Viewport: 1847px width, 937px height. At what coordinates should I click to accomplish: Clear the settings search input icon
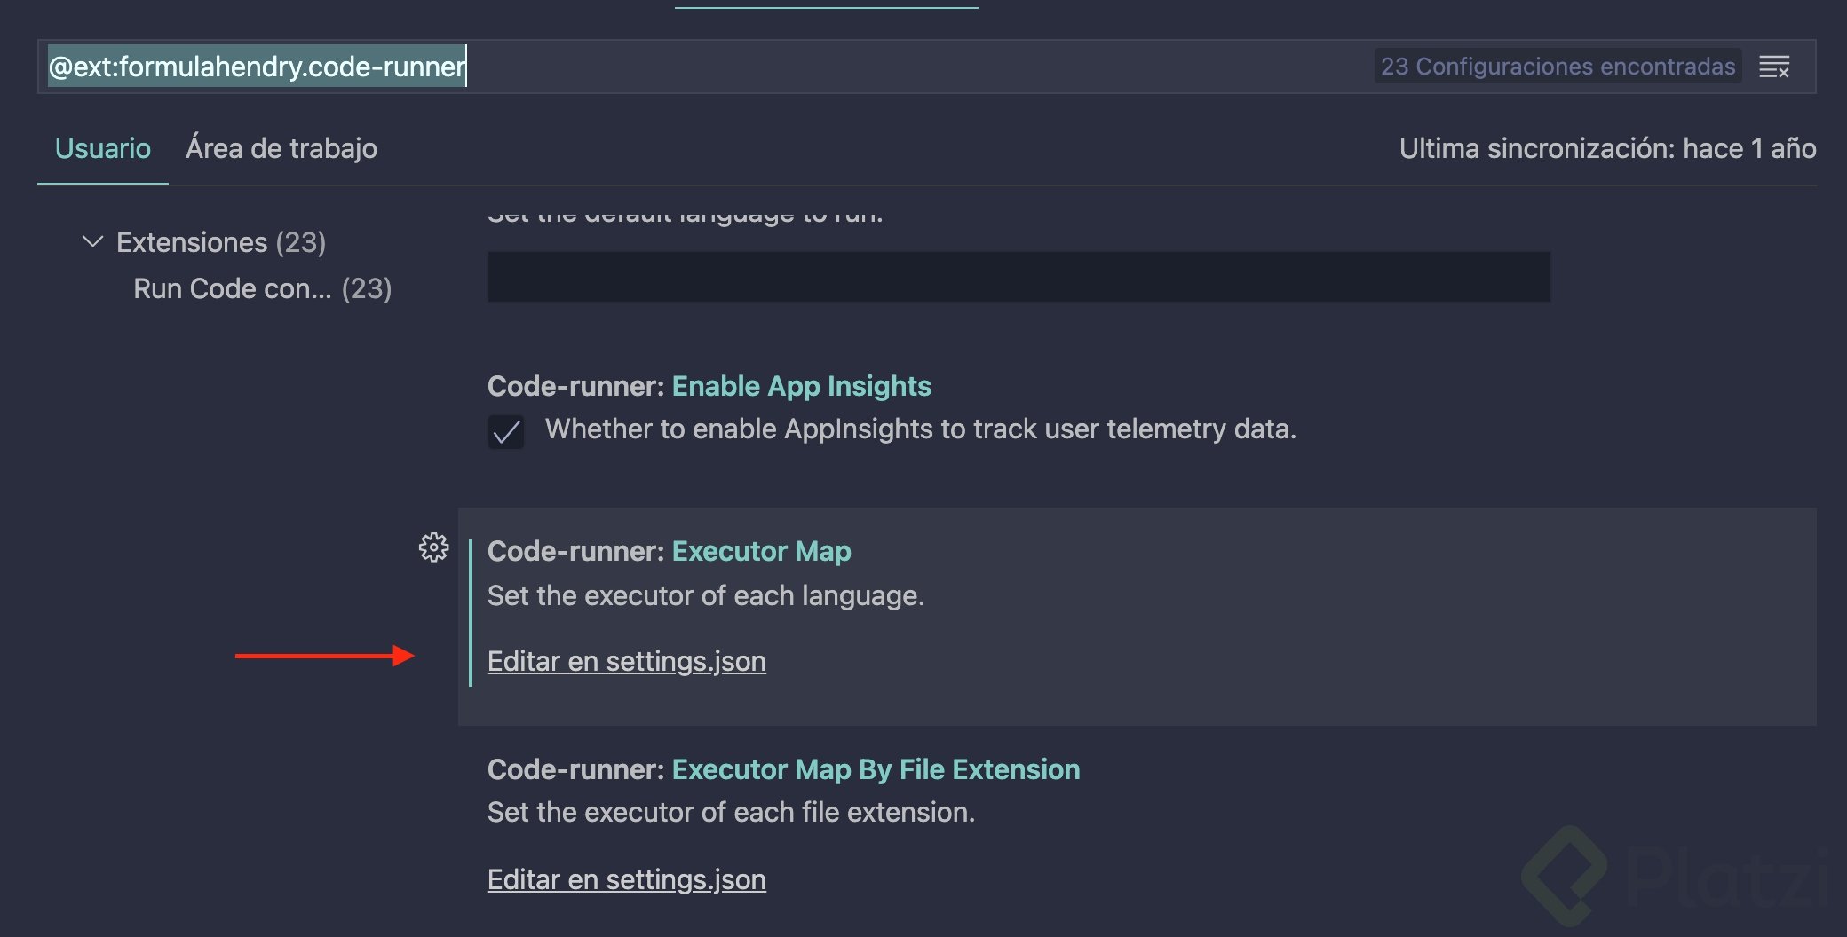[1774, 67]
